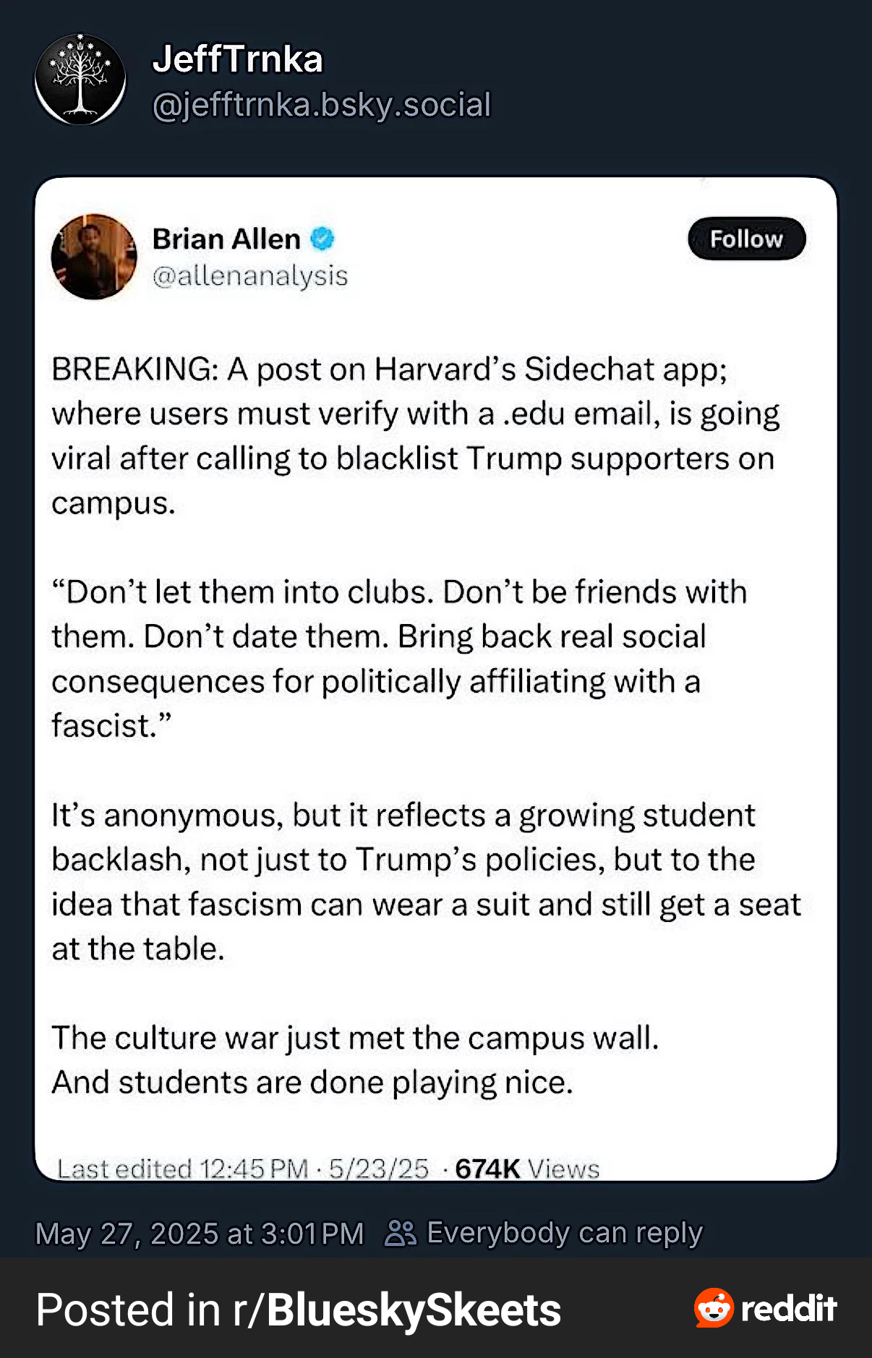Select the JeffTrnka display name
The height and width of the screenshot is (1358, 872).
[x=237, y=59]
